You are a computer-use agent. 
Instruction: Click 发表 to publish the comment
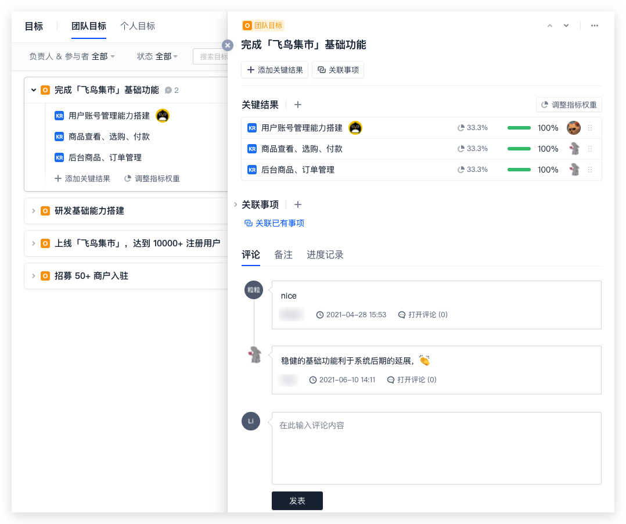click(297, 500)
